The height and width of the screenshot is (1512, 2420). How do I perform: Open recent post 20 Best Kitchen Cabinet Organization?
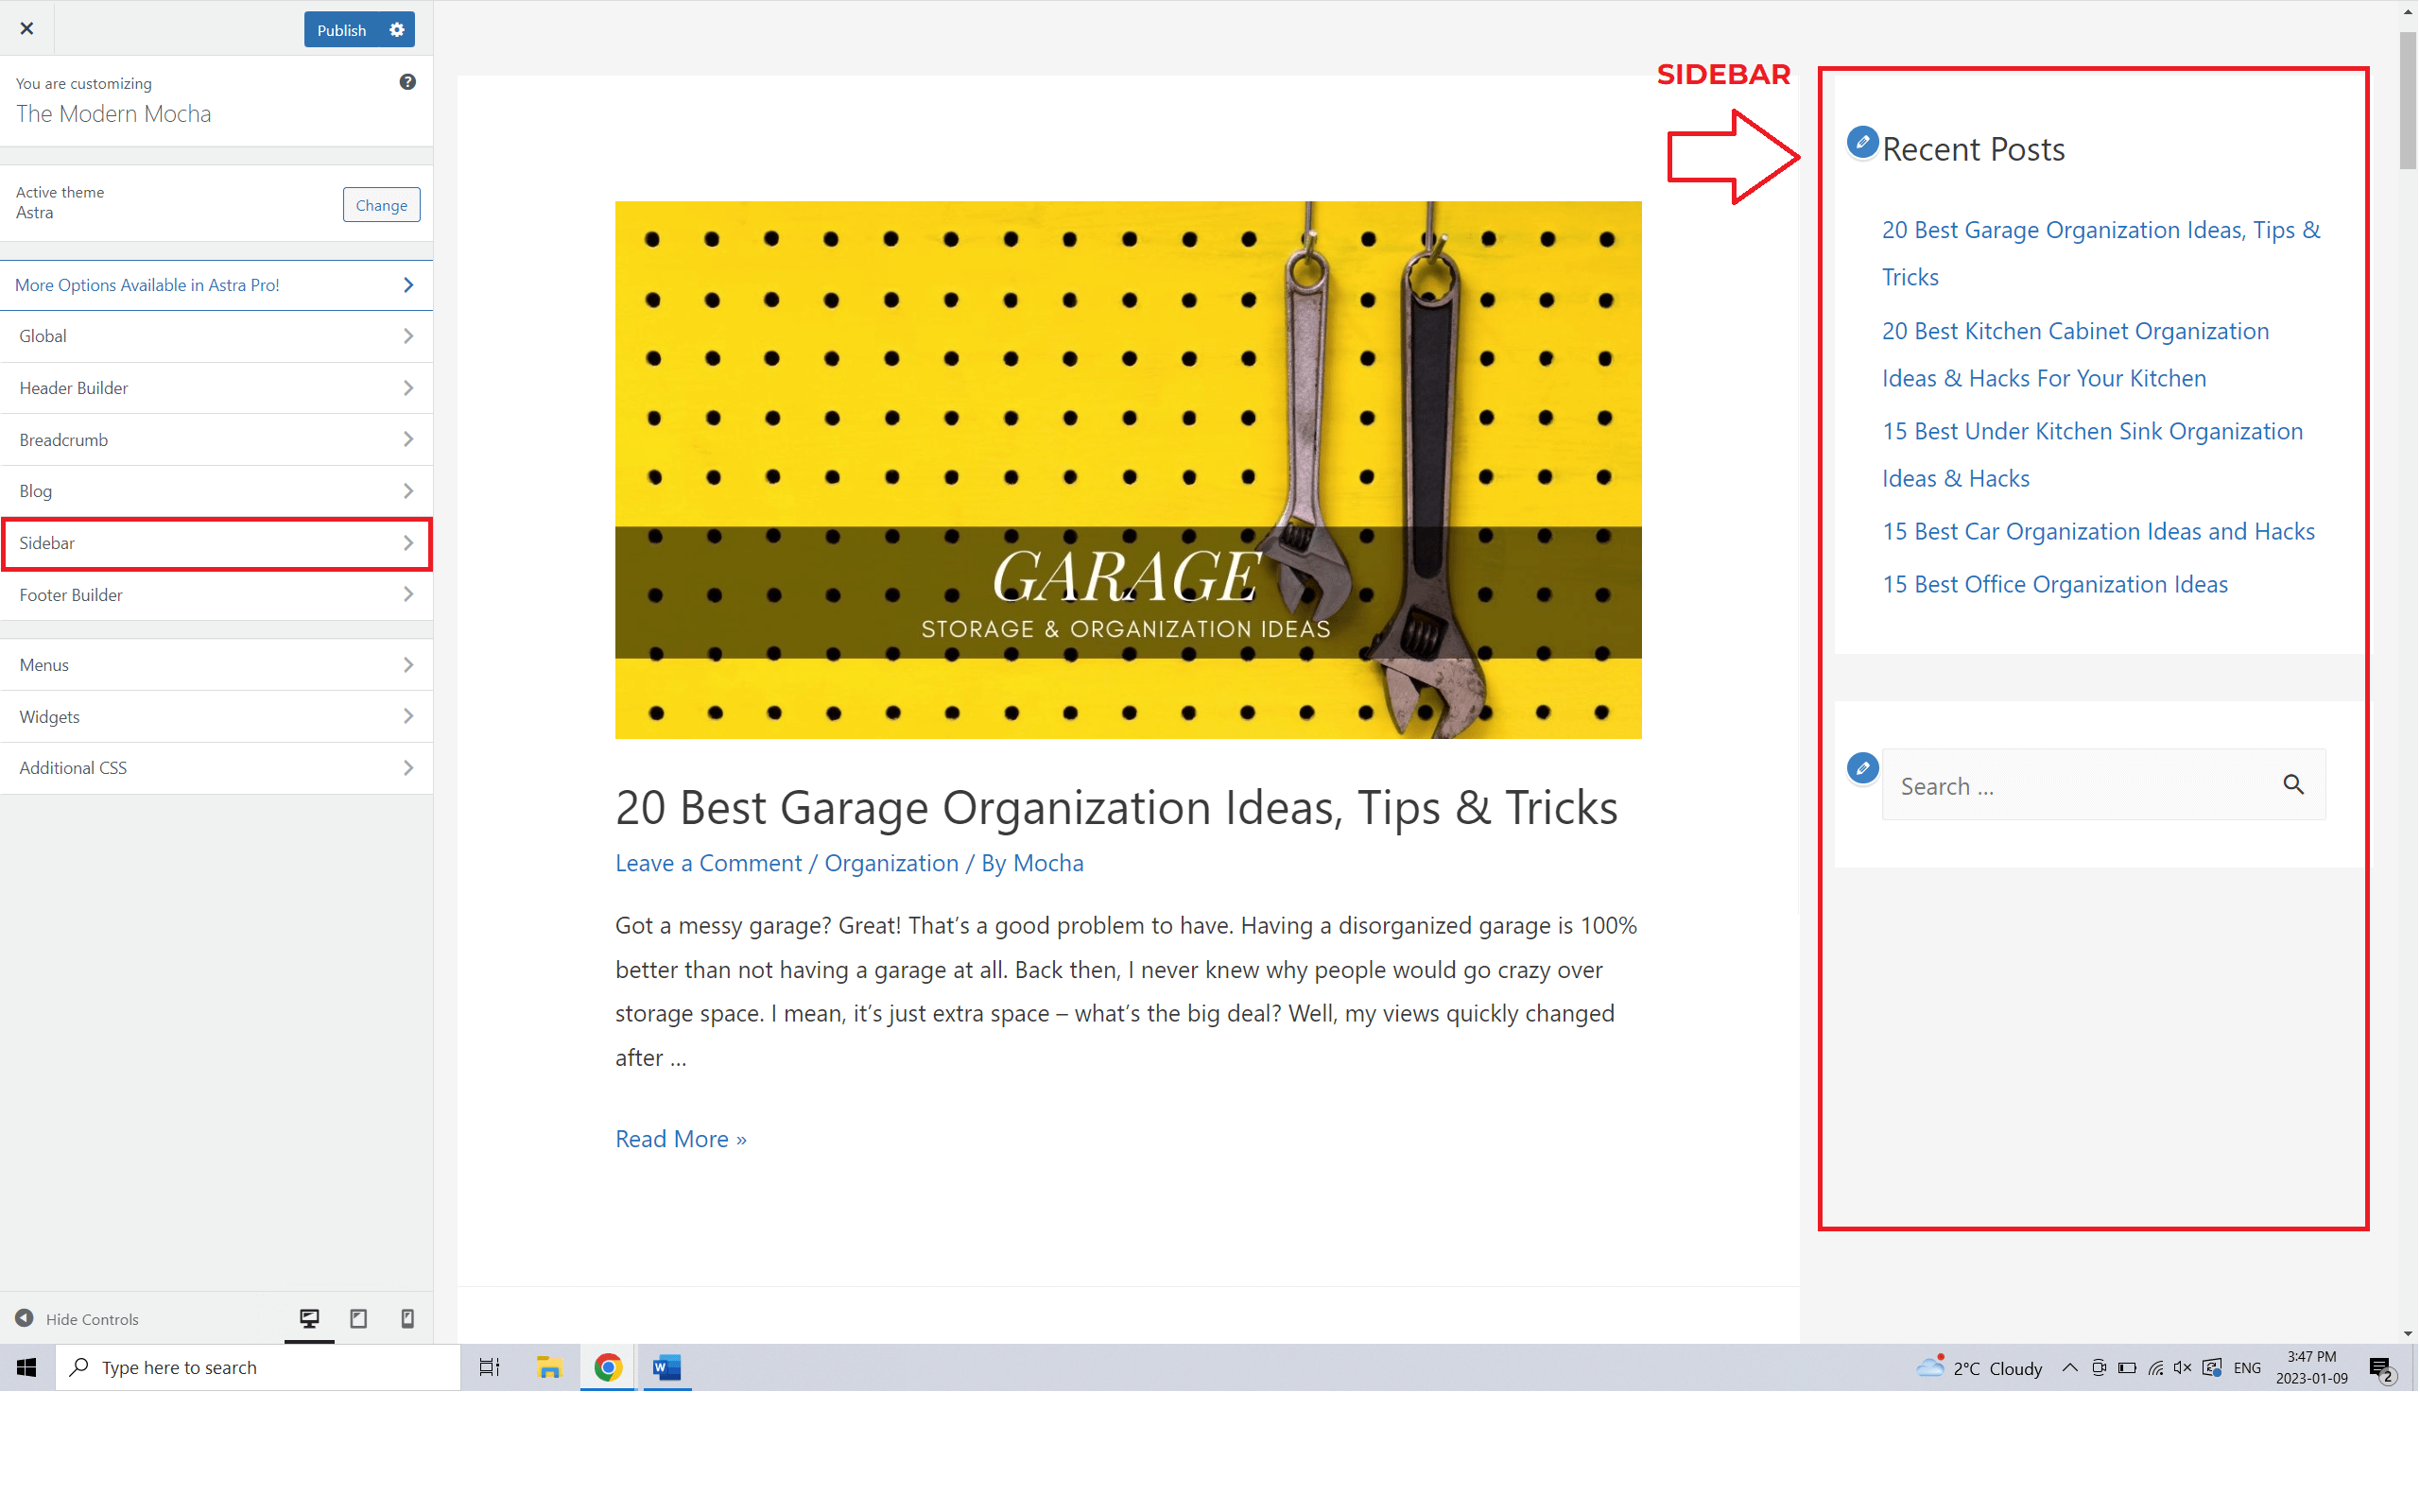pos(2075,354)
